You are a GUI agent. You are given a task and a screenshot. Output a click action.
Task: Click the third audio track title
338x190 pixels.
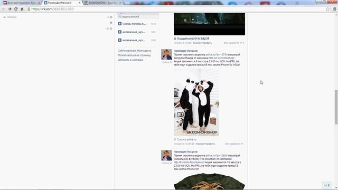[134, 40]
